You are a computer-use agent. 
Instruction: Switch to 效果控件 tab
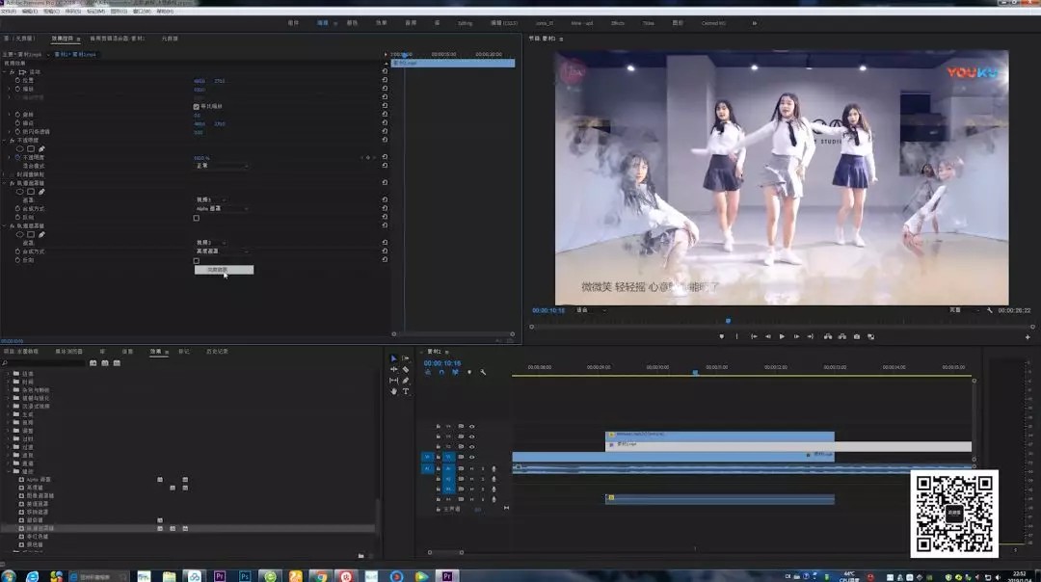63,39
